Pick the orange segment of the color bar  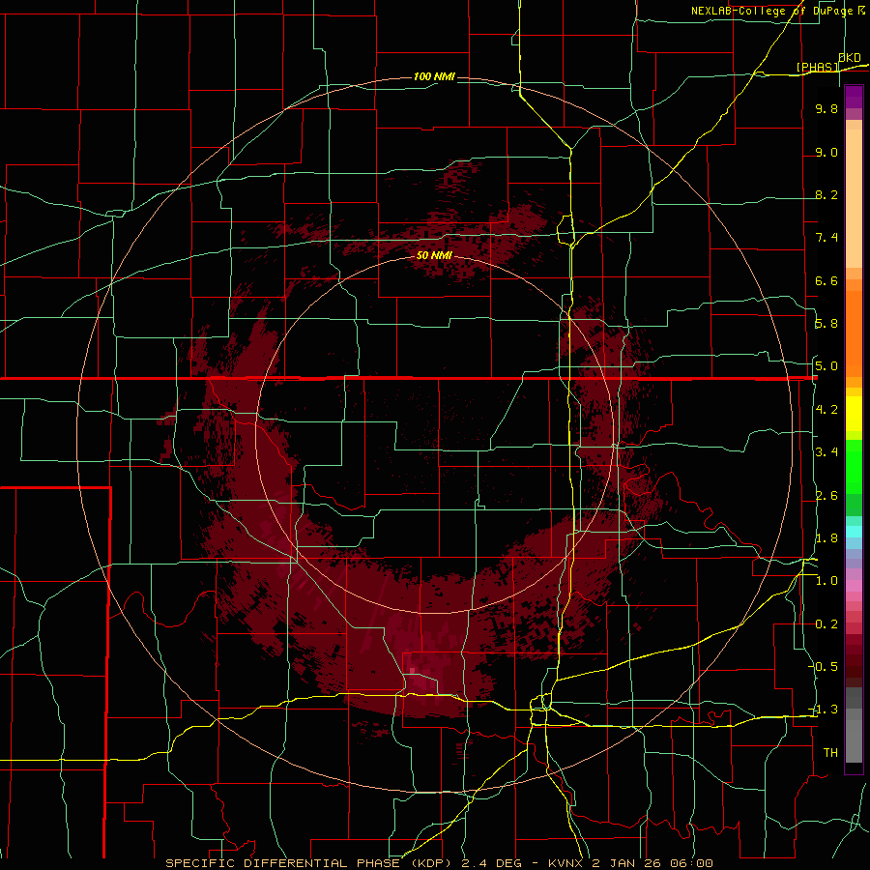click(854, 334)
